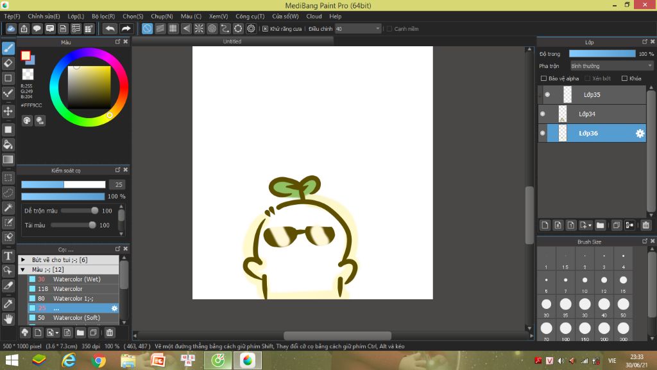Open snap settings gear icon
Image resolution: width=657 pixels, height=370 pixels.
tap(251, 28)
